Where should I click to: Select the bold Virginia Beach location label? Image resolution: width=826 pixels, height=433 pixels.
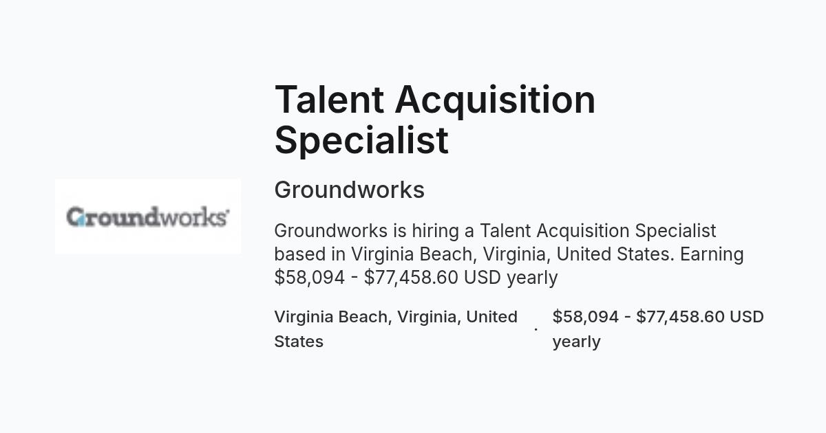[x=396, y=329]
